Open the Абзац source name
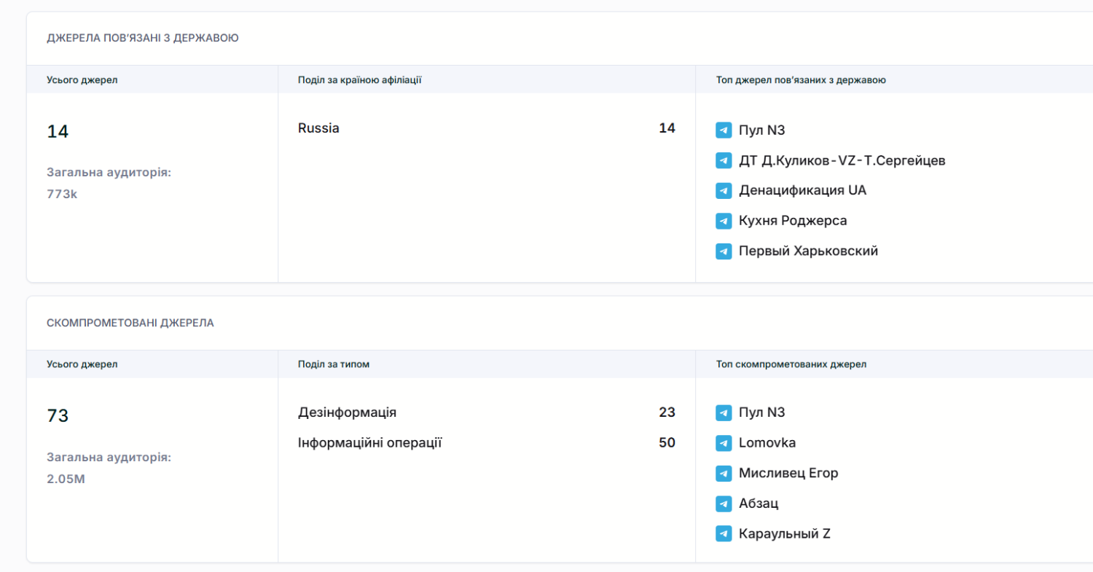 [x=759, y=503]
